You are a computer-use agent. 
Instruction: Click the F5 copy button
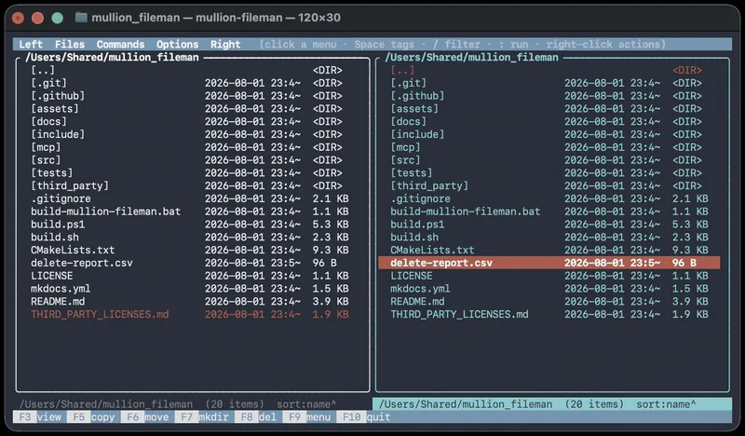click(94, 417)
